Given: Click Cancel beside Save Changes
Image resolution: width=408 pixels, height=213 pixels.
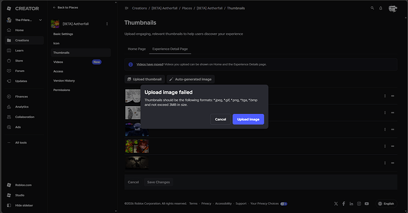Looking at the screenshot, I should tap(133, 182).
